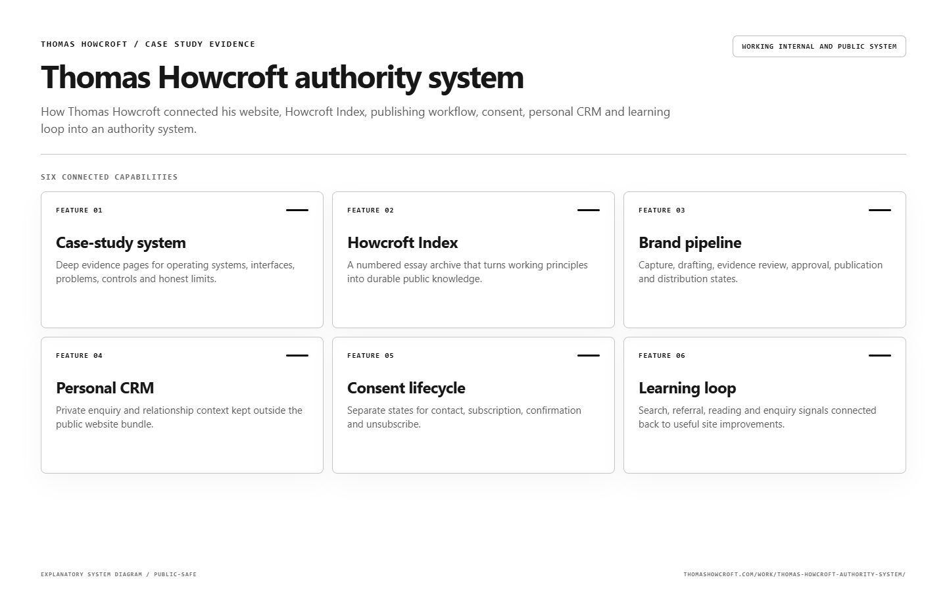
Task: Click the Feature 06 label
Action: pyautogui.click(x=662, y=356)
